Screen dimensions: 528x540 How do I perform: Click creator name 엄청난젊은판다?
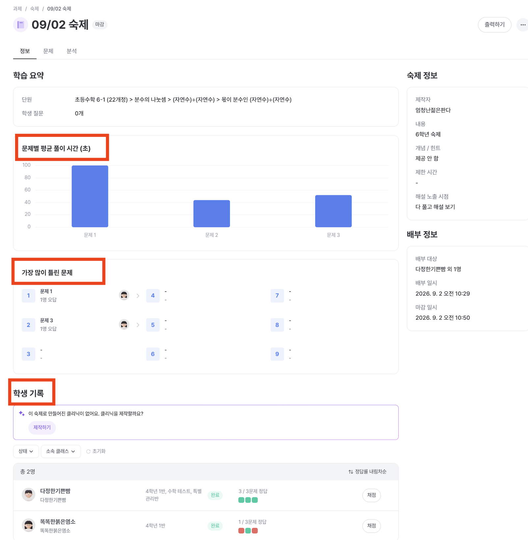click(433, 110)
